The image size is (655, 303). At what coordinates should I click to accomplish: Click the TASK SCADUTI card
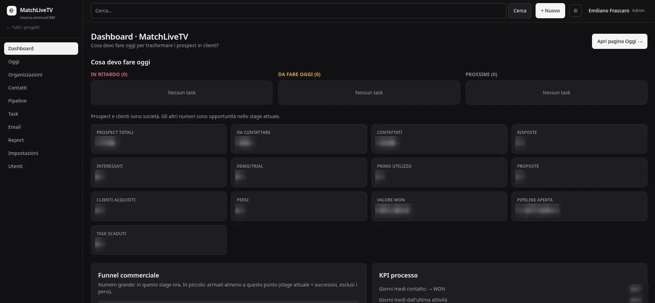pos(159,240)
